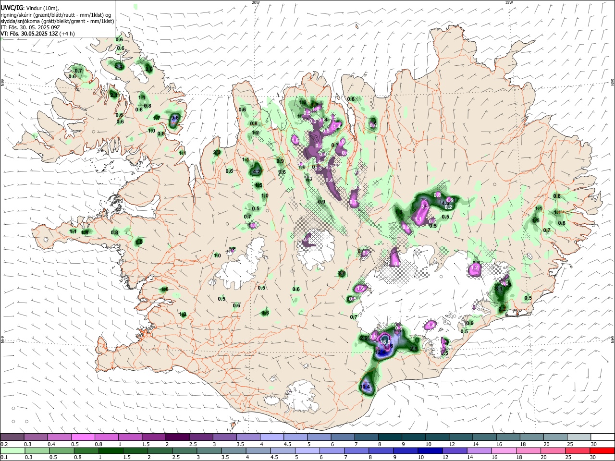
Task: Select the dark green swatch labeled 1 in bottom legend row
Action: [110, 450]
